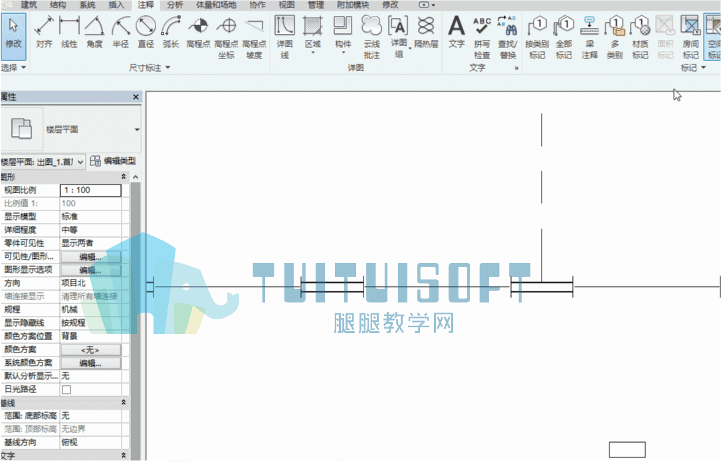Pick the Angular dimension (角度) tool

(95, 32)
